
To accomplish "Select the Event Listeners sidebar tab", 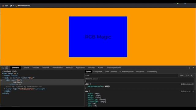I will (111, 71).
